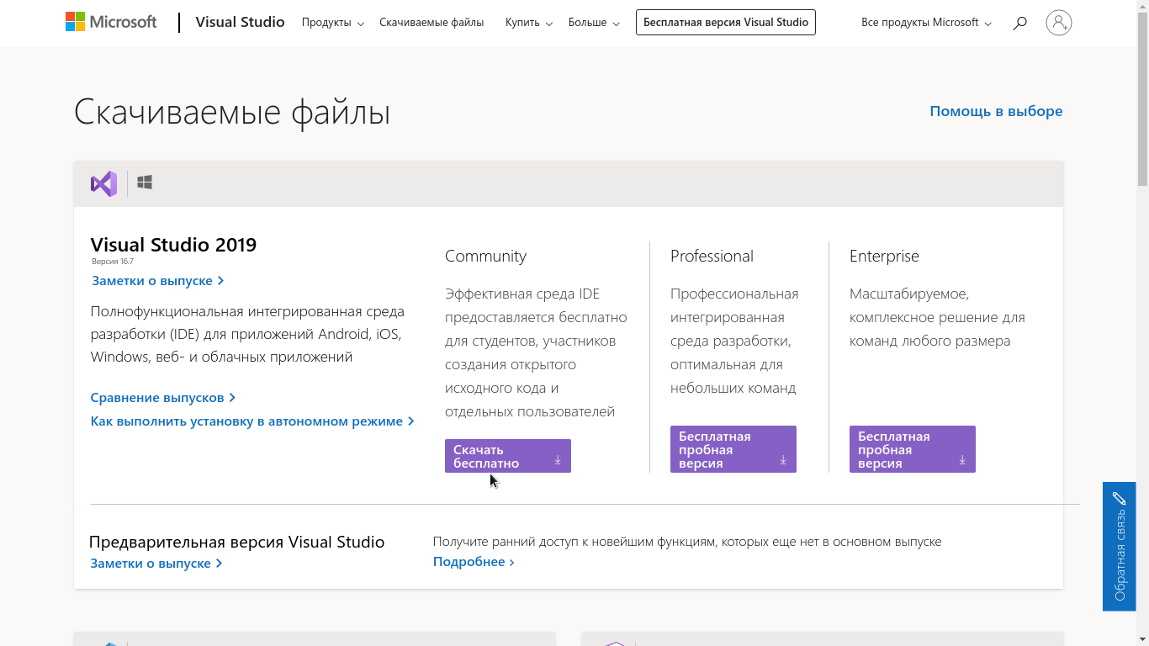The width and height of the screenshot is (1149, 646).
Task: Open Сравнение выпусков link
Action: tap(163, 397)
